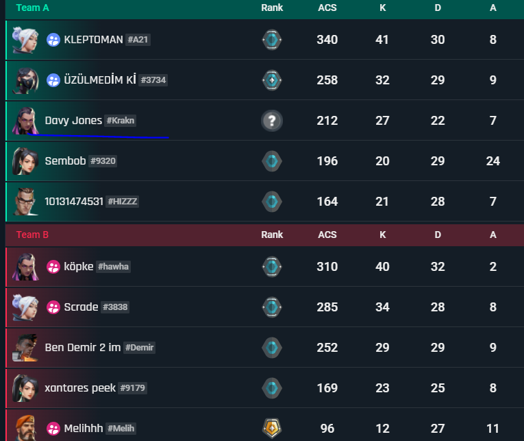Click the Team B header label

coord(33,235)
